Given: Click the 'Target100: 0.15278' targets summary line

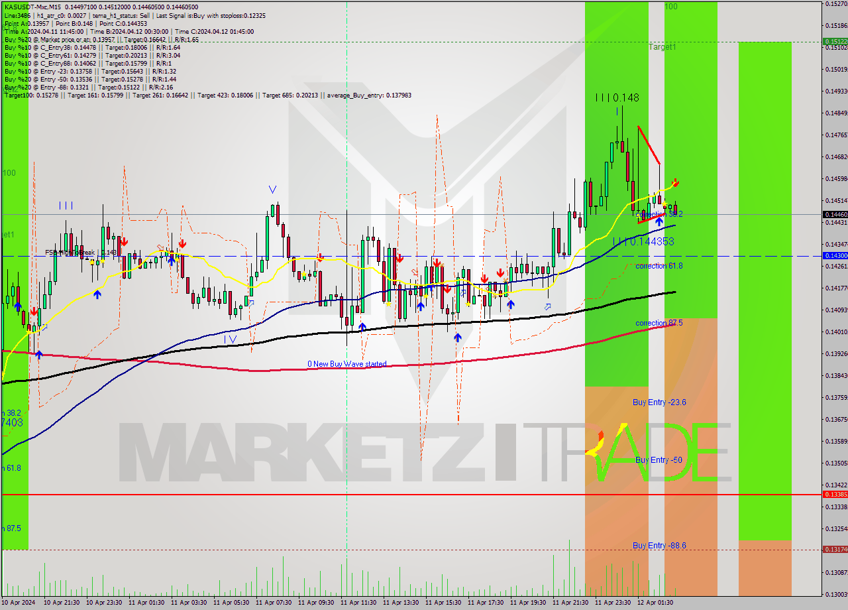Looking at the screenshot, I should coord(207,95).
